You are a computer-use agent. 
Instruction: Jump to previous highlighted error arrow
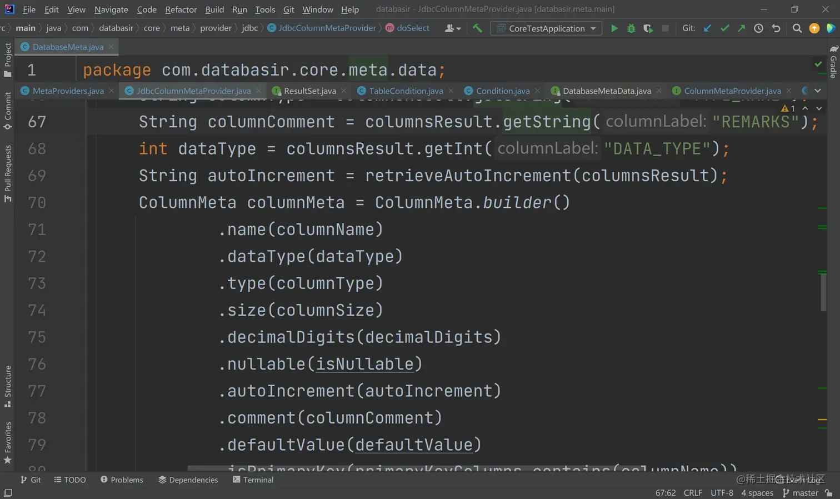click(x=805, y=108)
